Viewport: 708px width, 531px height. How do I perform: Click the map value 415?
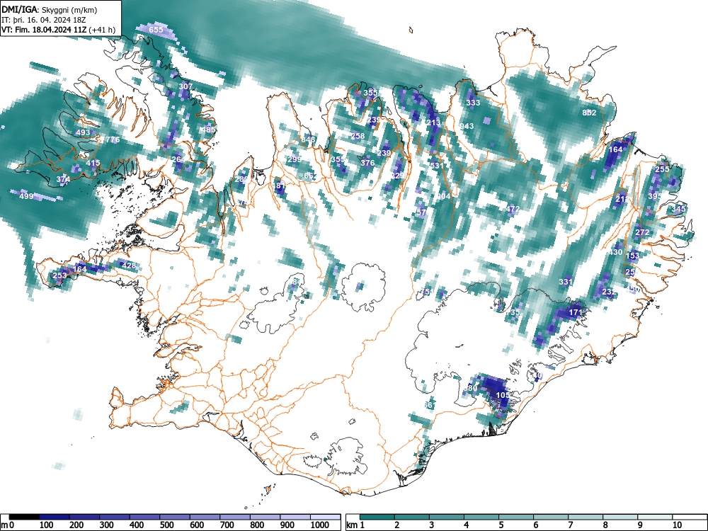(x=93, y=163)
